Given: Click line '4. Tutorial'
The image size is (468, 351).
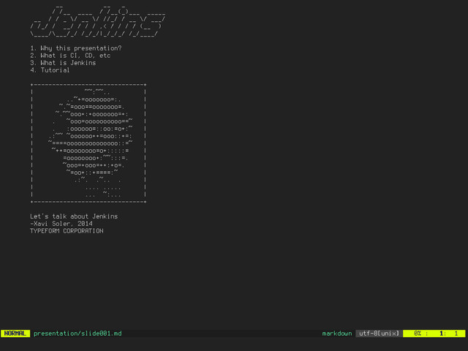Looking at the screenshot, I should tap(50, 70).
